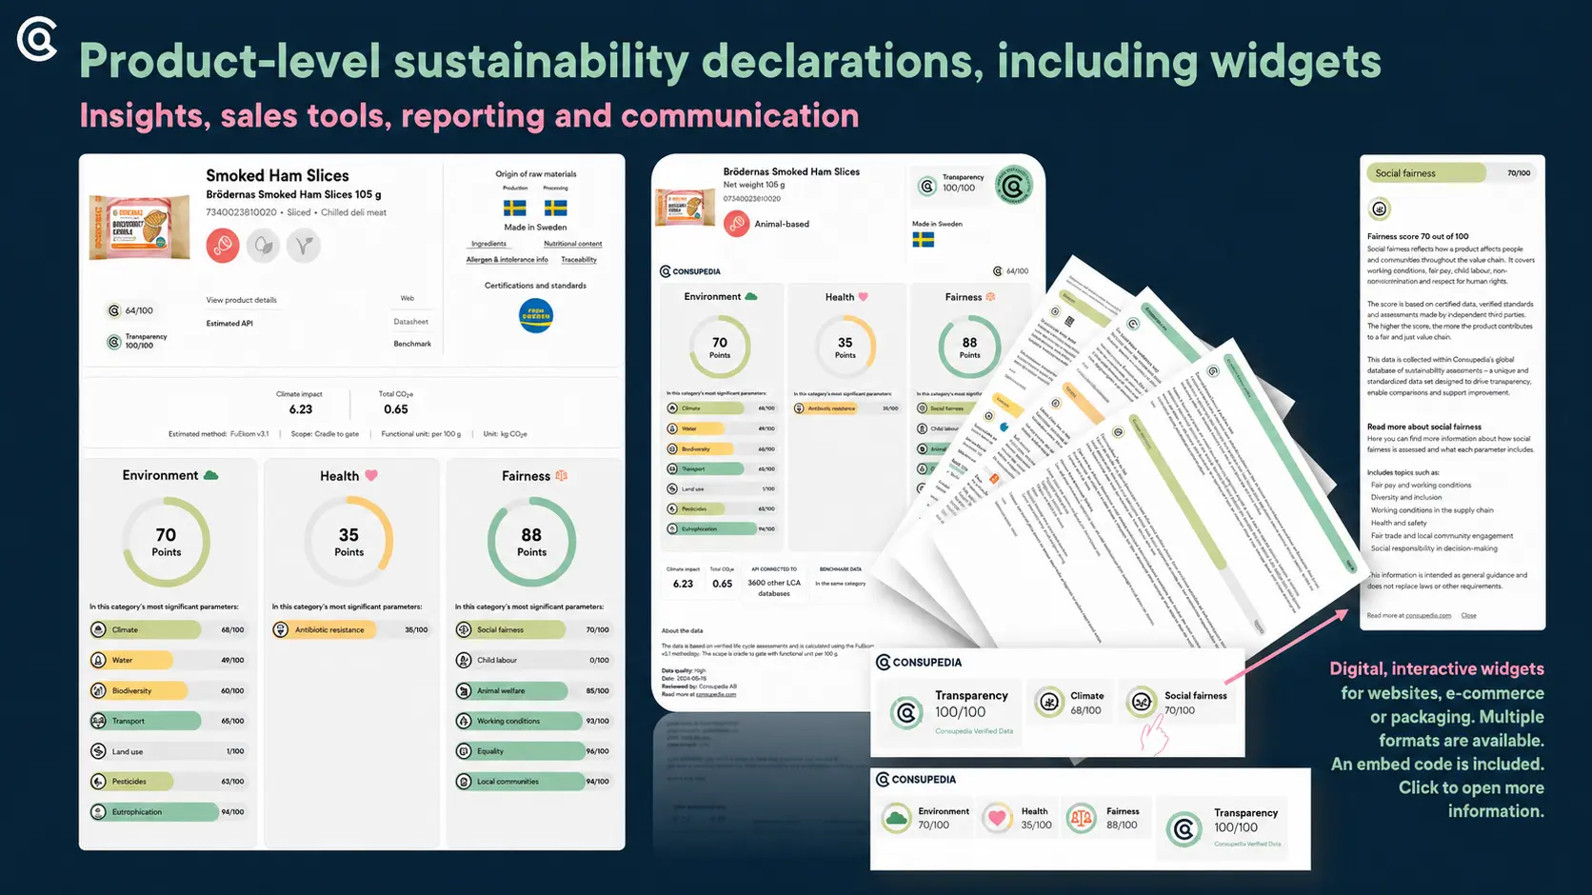Click the Total CO2e value 0.65 in large dashboard
The width and height of the screenshot is (1592, 895).
coord(396,409)
